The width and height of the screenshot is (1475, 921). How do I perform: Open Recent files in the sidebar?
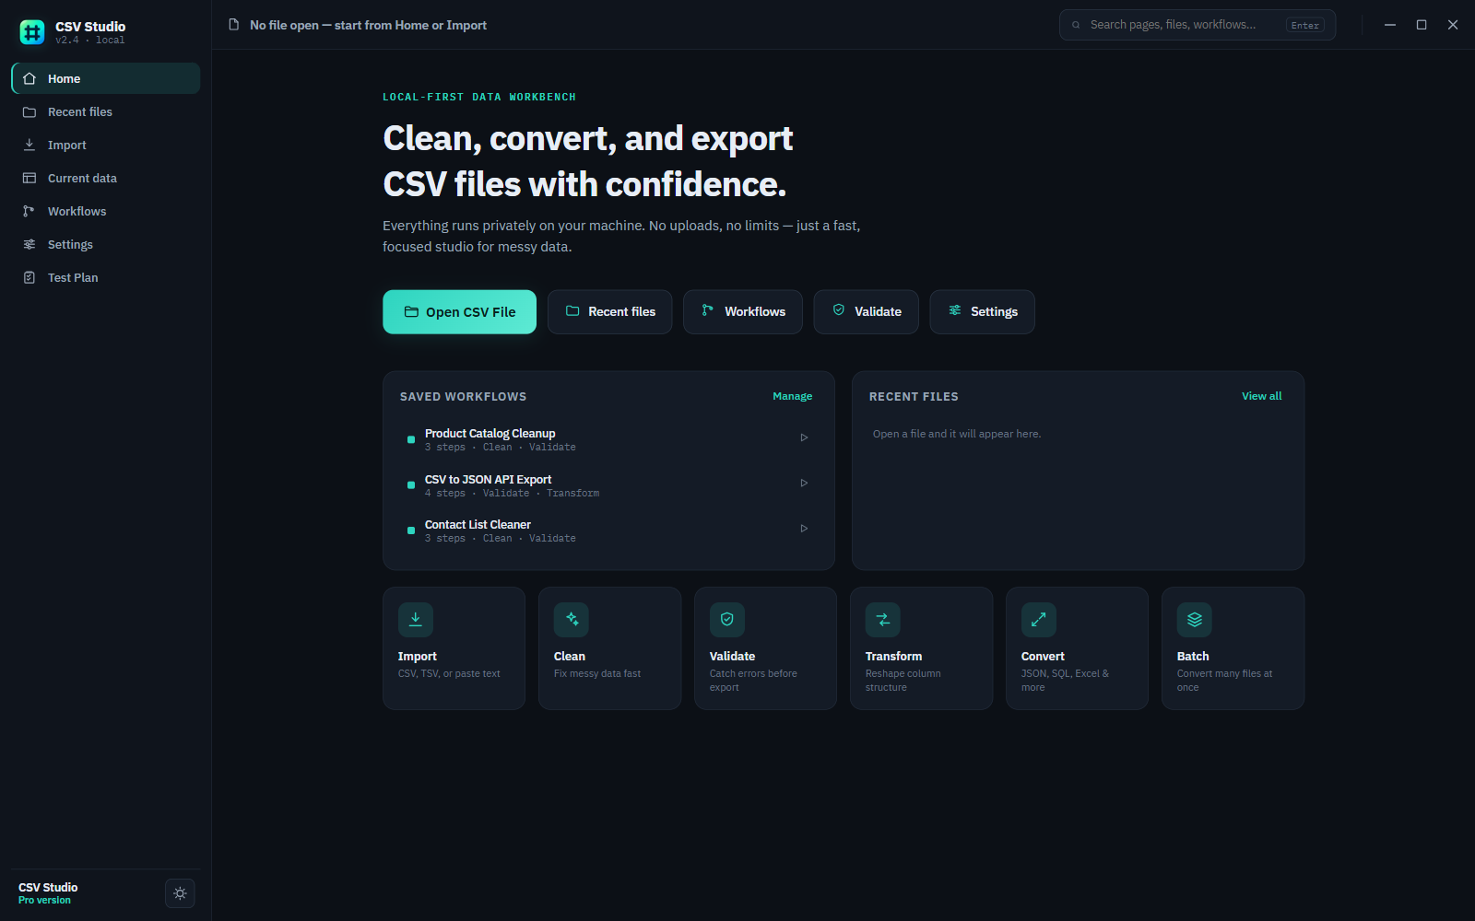pyautogui.click(x=106, y=111)
